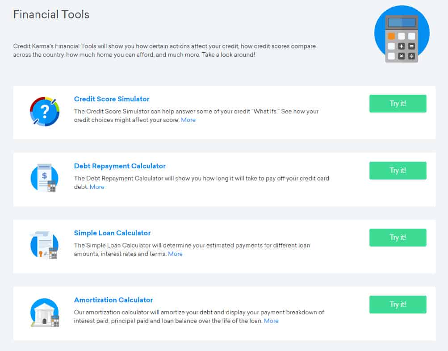The image size is (448, 351).
Task: Open the Simple Loan Calculator title link
Action: click(112, 233)
